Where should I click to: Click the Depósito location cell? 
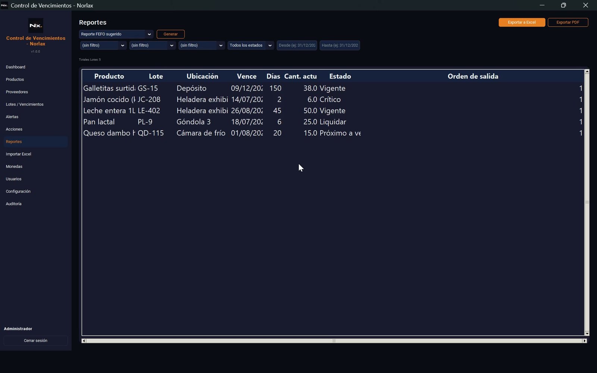(191, 88)
